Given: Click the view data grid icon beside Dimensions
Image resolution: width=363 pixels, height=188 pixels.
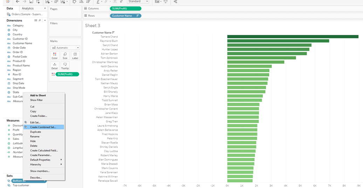Looking at the screenshot, I should (36, 20).
